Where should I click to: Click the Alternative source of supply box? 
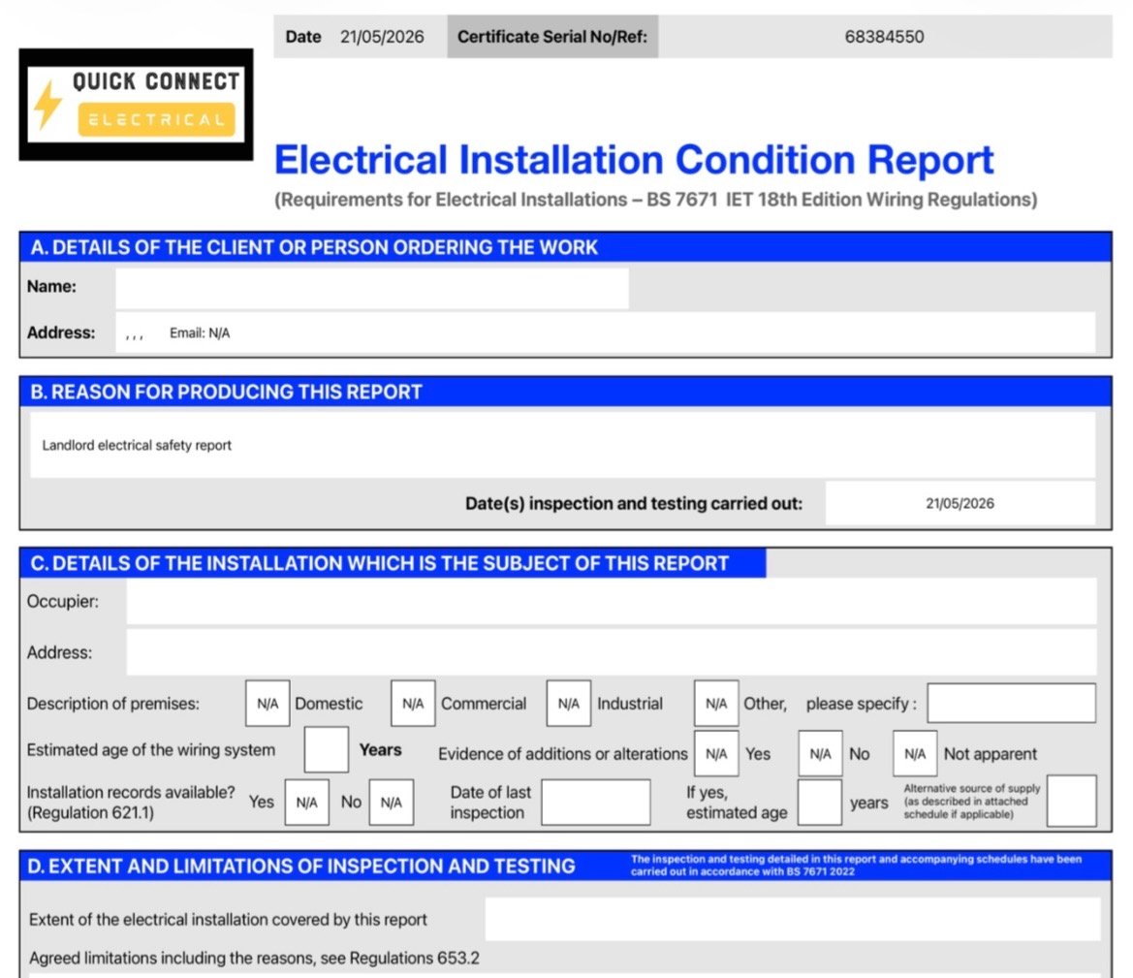pos(1072,801)
